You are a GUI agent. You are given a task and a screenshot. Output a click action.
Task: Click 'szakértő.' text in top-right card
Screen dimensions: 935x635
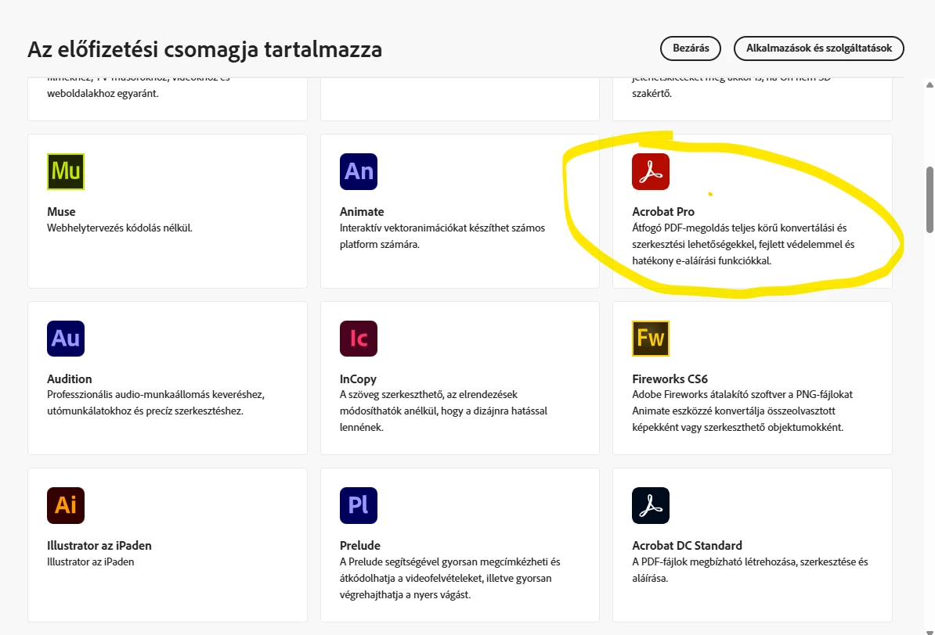pos(652,94)
